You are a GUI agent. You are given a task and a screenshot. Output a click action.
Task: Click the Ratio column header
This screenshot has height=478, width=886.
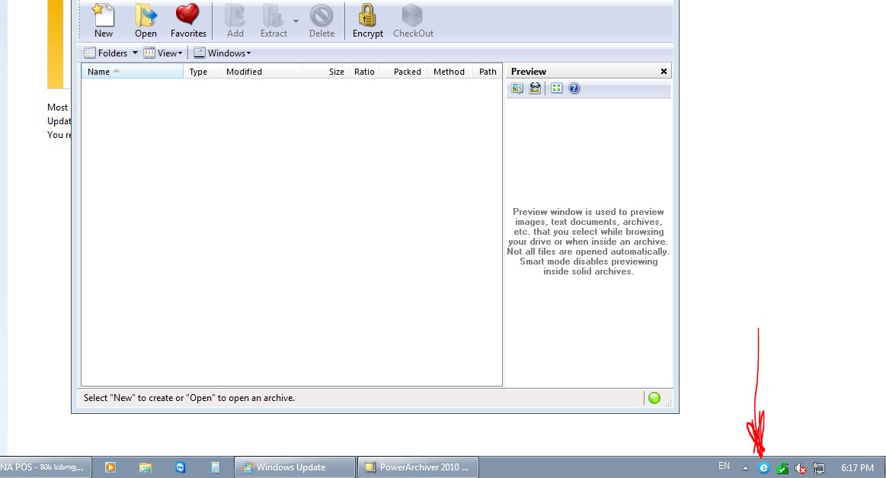tap(364, 72)
